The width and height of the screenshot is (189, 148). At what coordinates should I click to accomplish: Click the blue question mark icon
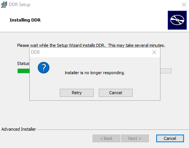pyautogui.click(x=44, y=68)
